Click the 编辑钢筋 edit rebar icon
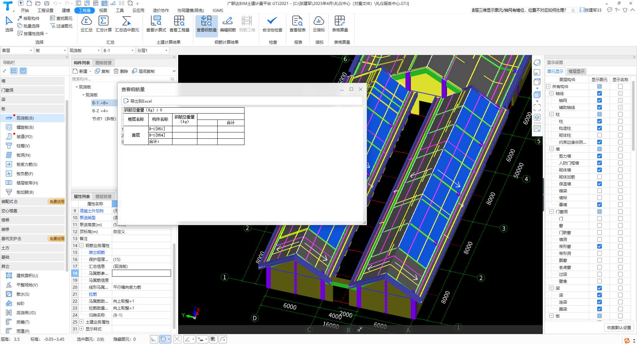 point(228,21)
